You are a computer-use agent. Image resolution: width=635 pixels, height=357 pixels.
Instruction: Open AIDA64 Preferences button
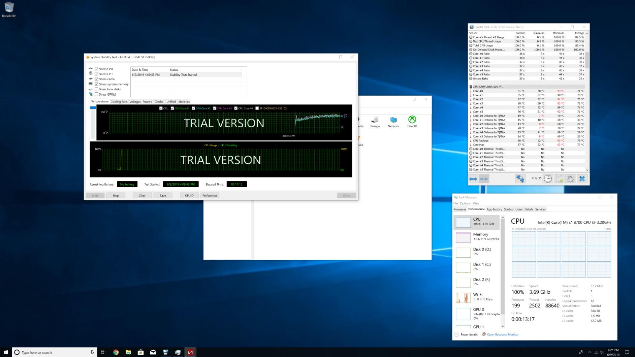(210, 196)
